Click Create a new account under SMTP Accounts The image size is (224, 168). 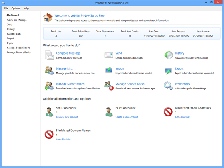tap(67, 117)
